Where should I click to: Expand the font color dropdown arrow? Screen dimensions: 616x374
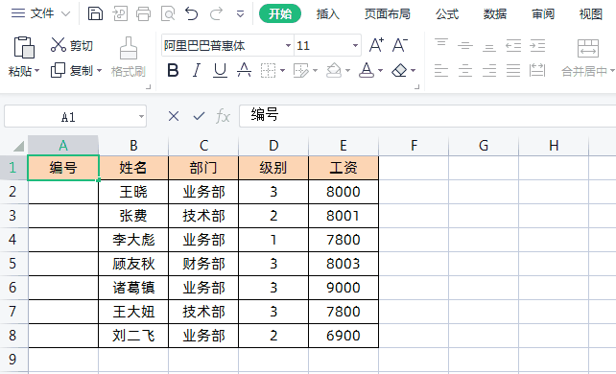pyautogui.click(x=380, y=71)
